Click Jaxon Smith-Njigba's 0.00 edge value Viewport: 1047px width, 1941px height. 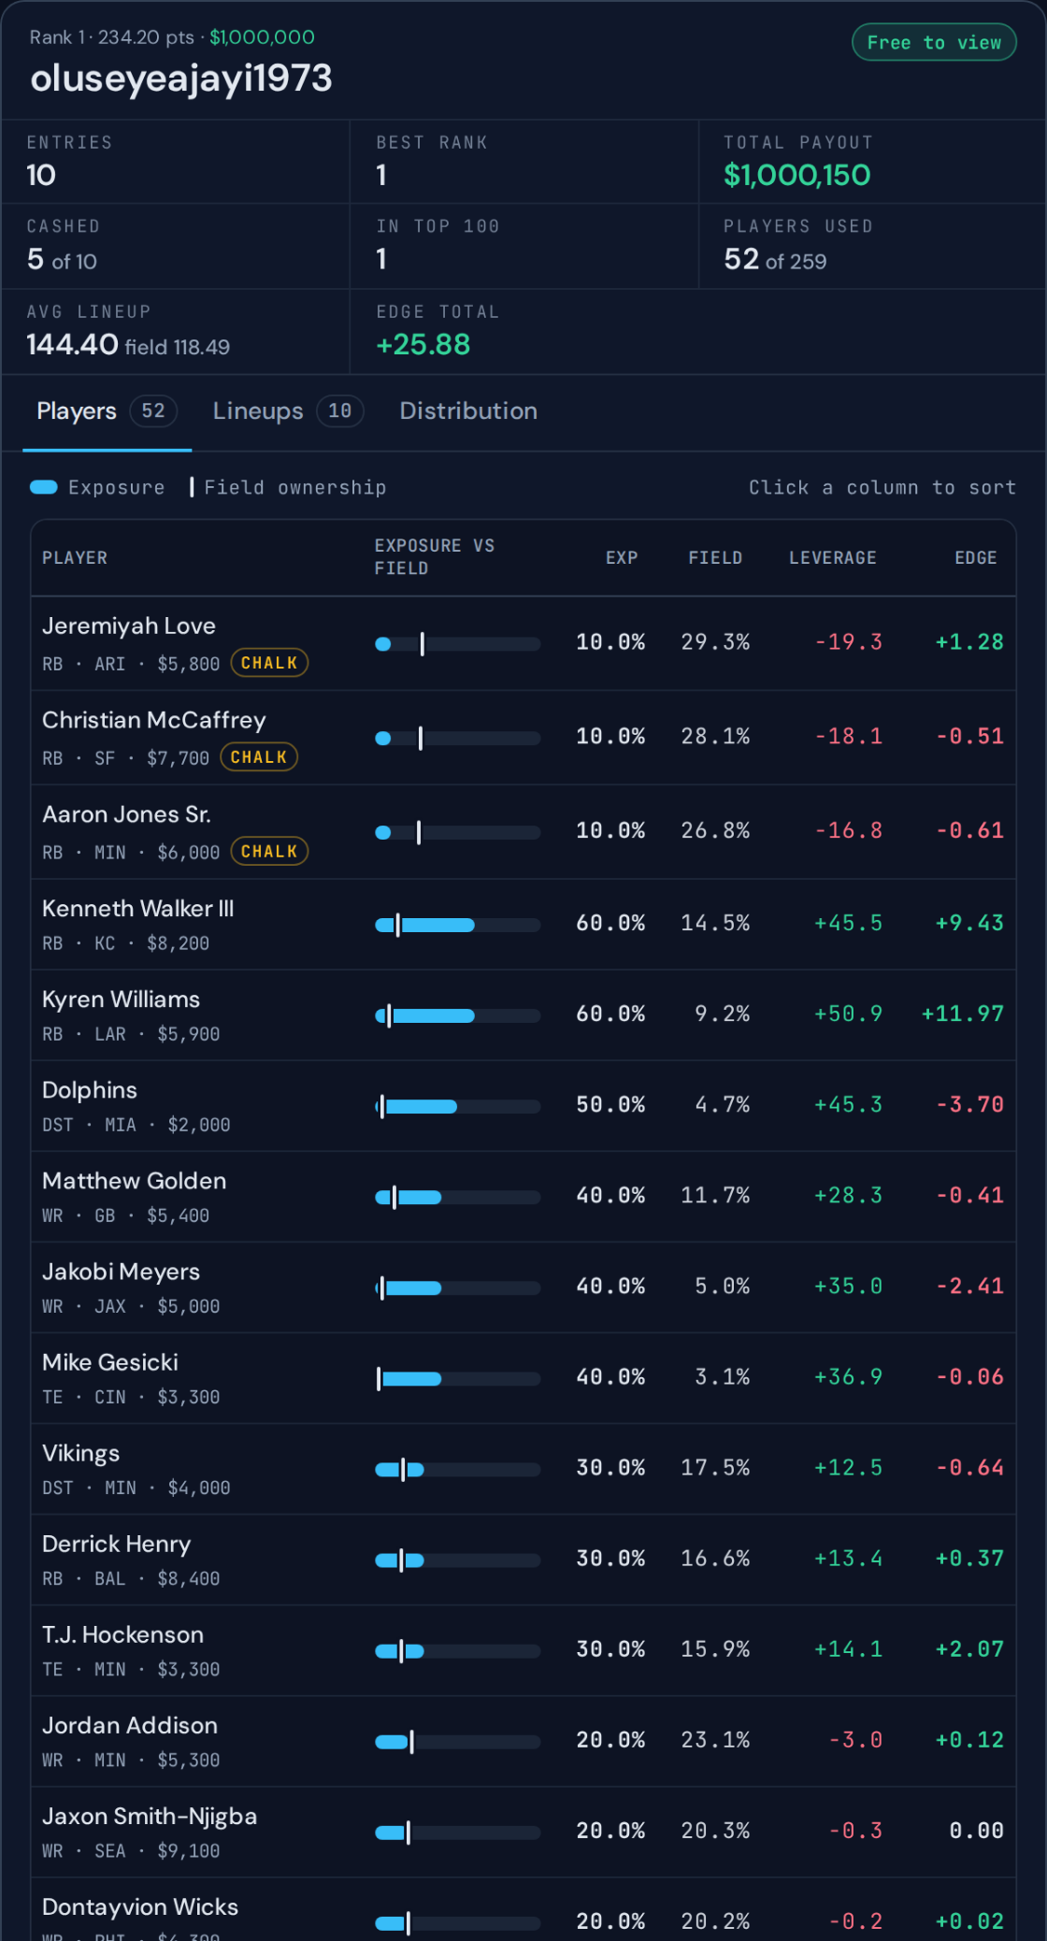coord(977,1831)
